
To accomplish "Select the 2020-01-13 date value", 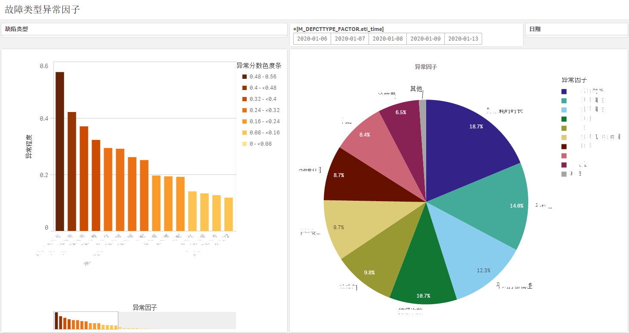I will [463, 39].
